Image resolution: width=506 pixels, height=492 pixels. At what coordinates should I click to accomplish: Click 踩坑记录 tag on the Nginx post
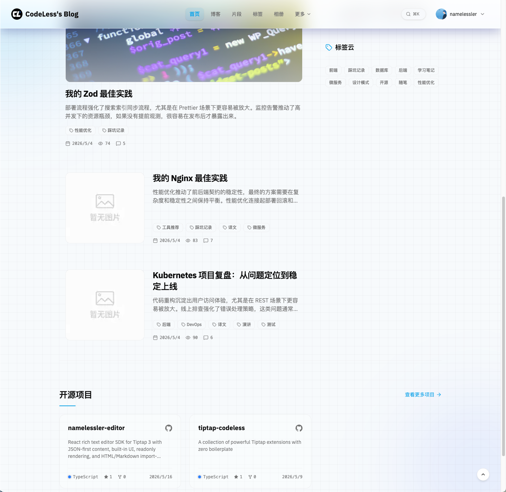[201, 228]
